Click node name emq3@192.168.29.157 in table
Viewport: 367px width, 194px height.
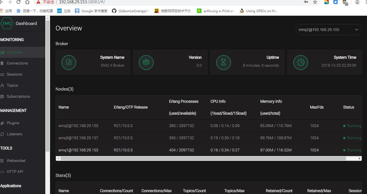point(78,138)
